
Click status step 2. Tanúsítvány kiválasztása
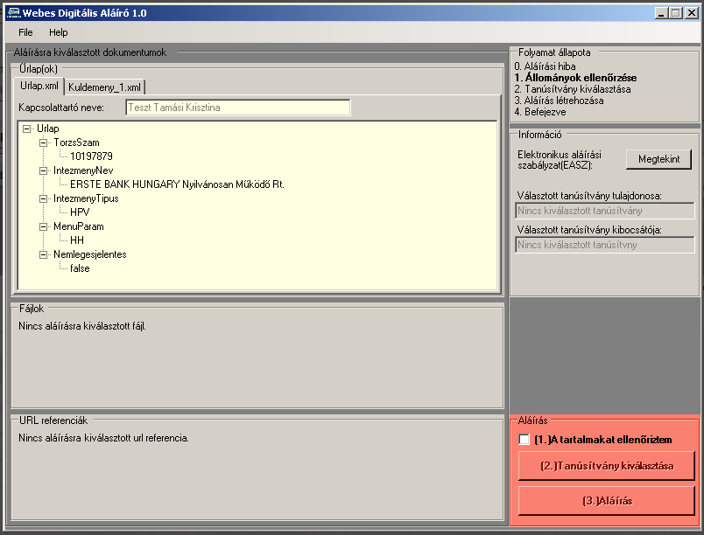(573, 89)
